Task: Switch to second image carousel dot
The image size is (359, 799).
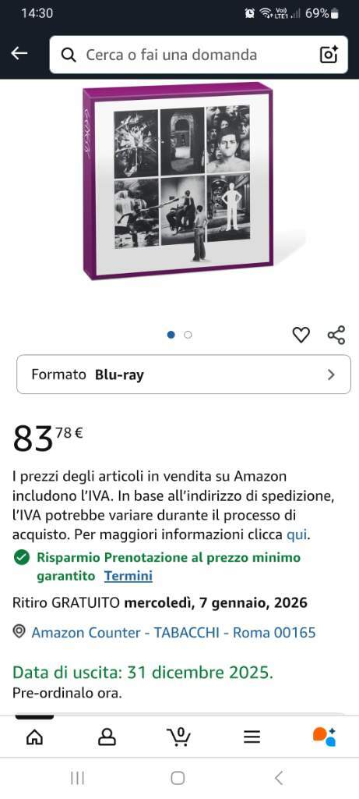Action: pyautogui.click(x=188, y=335)
